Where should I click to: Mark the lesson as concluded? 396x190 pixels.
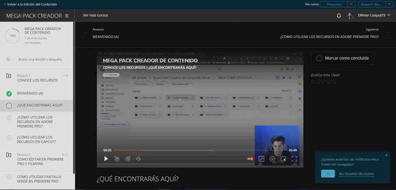click(x=342, y=58)
